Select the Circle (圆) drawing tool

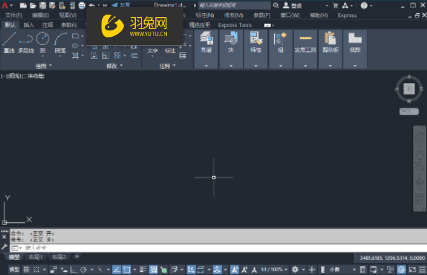pos(43,42)
